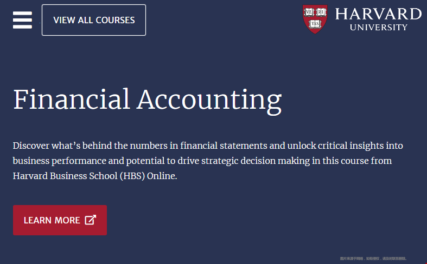
Task: Click the external-link arrow icon on Learn More
Action: click(x=91, y=220)
